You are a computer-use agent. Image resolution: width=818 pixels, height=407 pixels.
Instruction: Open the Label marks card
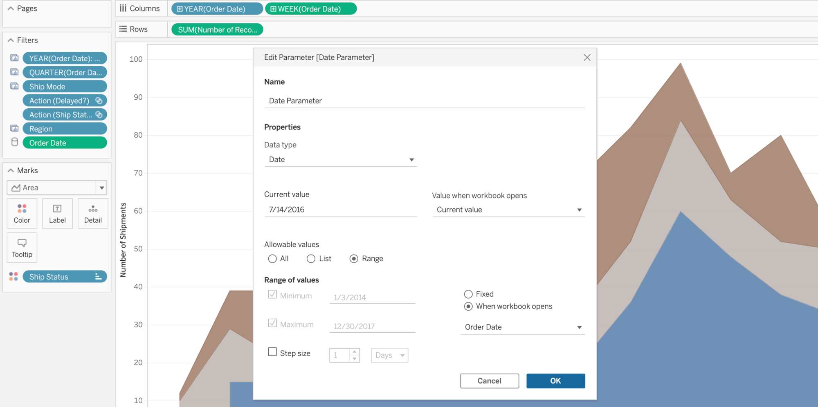[x=57, y=213]
